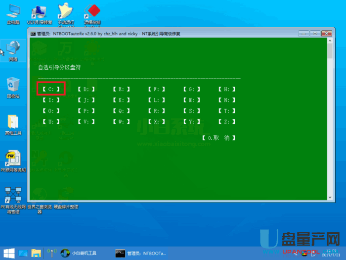Open File Explorer from the taskbar
Viewport: 346px width, 260px height.
tap(36, 253)
